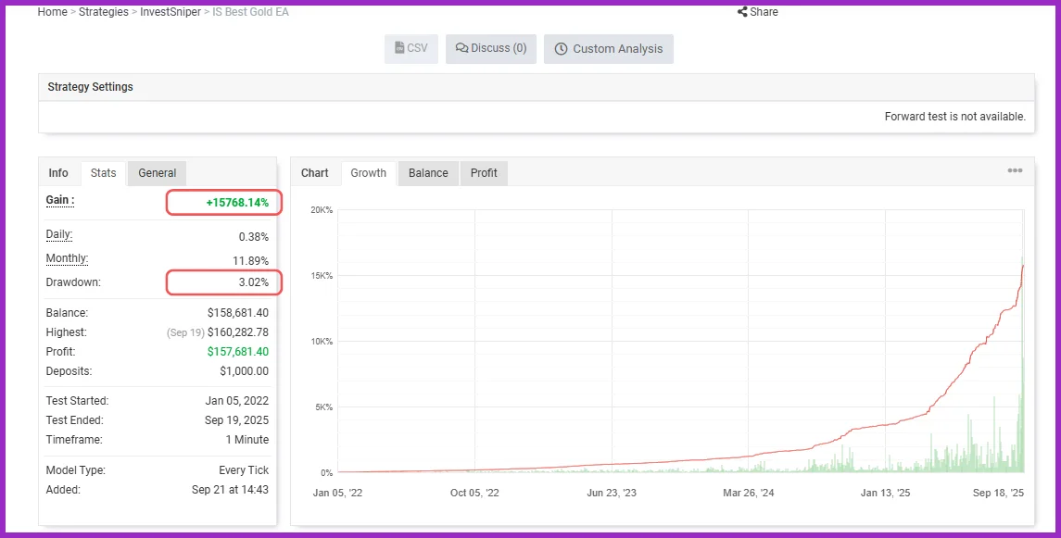The width and height of the screenshot is (1061, 538).
Task: Open Custom Analysis with clock icon
Action: pos(608,49)
